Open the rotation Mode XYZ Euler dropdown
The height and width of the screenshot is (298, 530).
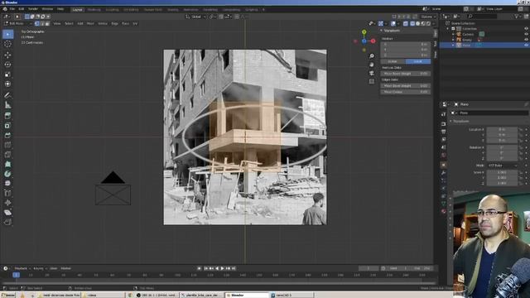(x=502, y=166)
